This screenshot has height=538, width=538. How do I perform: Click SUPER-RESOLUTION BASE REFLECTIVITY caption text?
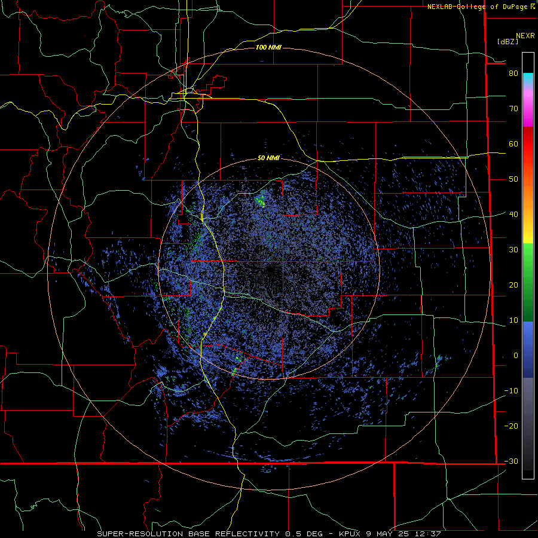(x=188, y=534)
